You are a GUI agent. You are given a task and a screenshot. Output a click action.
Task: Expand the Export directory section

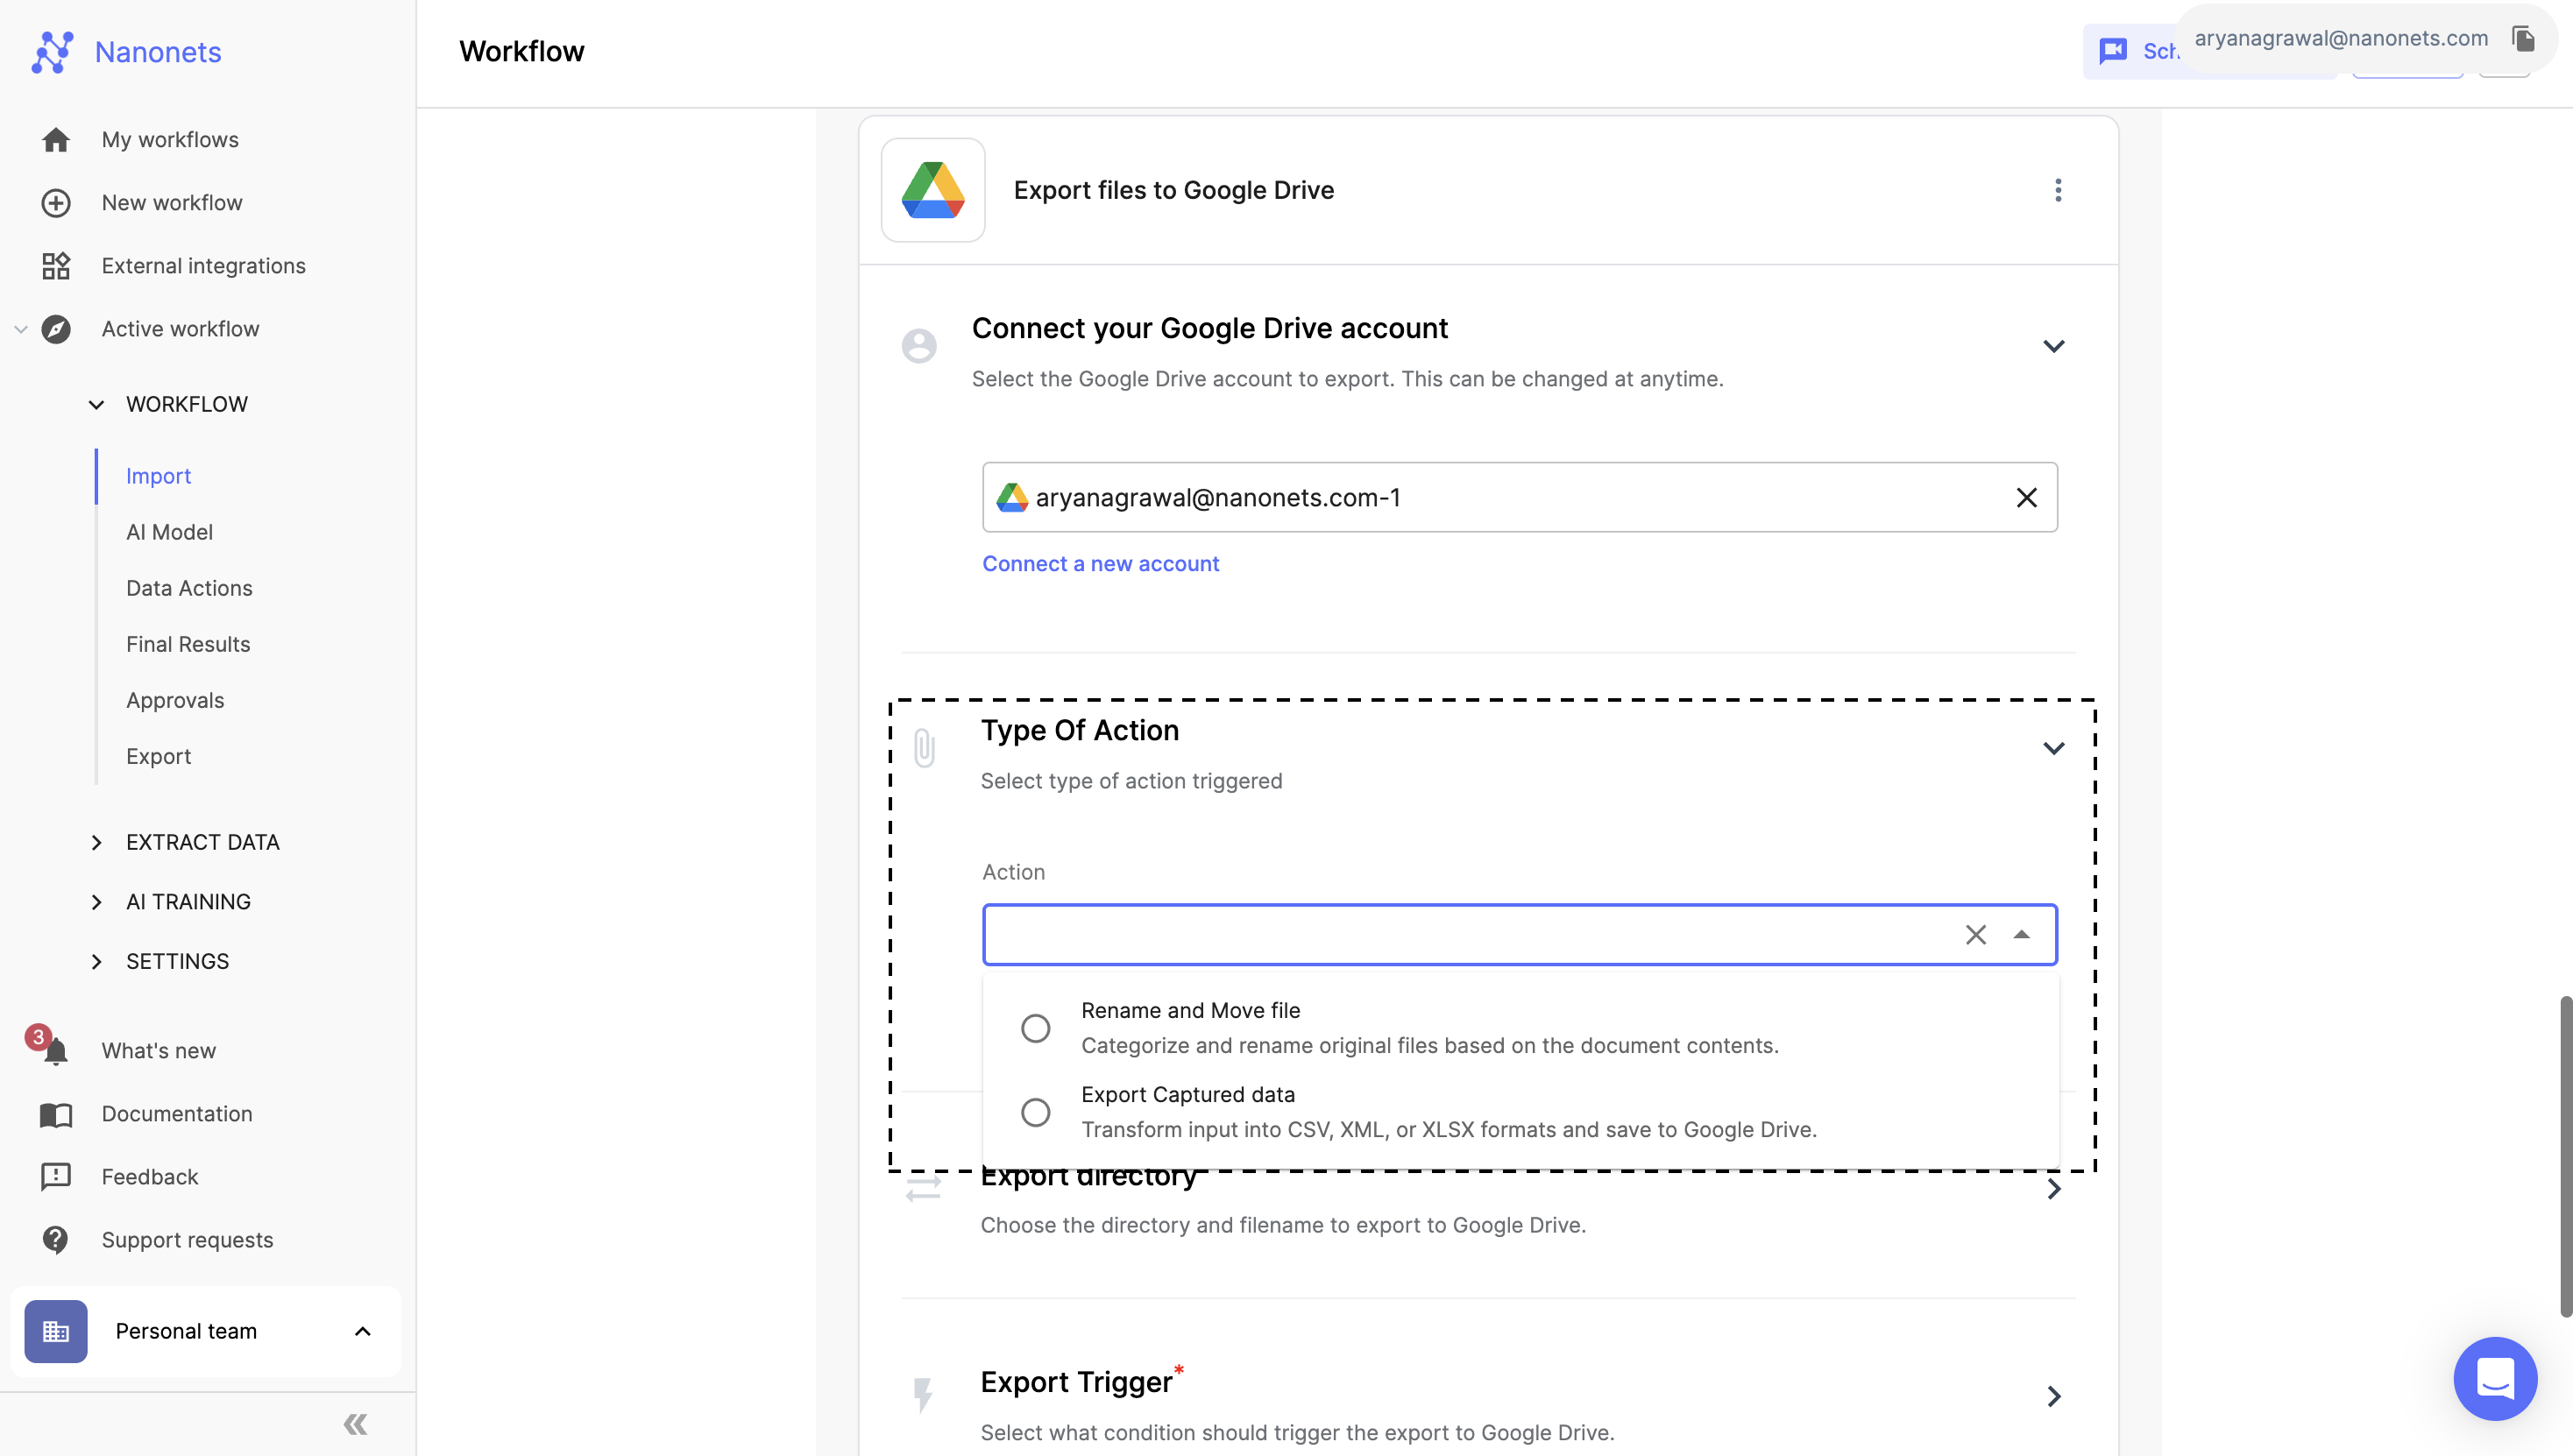point(2054,1189)
